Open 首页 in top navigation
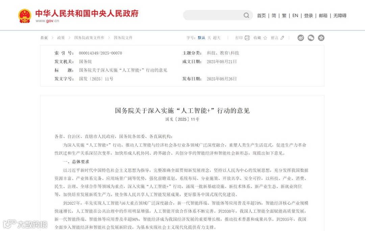Image resolution: width=365 pixels, height=231 pixels. [x=261, y=16]
